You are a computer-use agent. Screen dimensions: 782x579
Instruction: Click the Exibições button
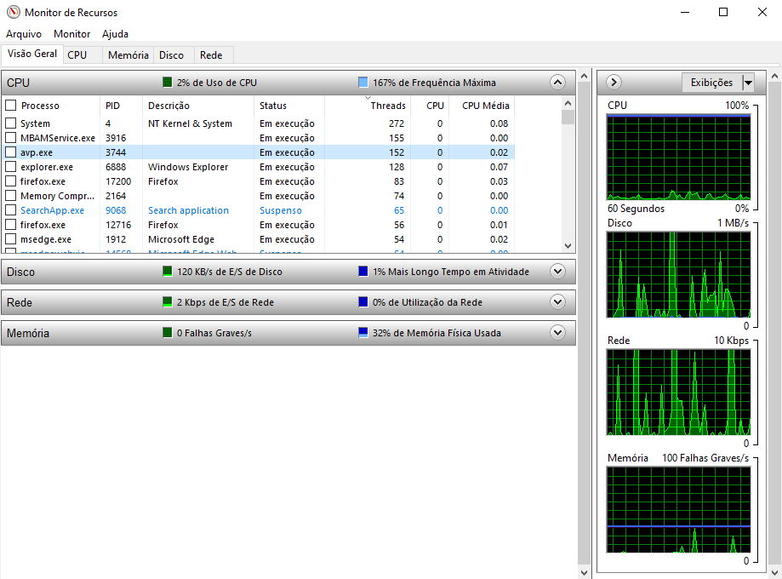point(711,83)
